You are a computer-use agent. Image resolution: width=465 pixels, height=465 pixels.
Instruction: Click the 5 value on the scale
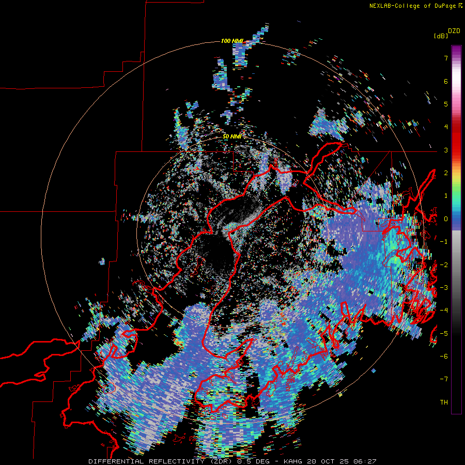(x=446, y=104)
